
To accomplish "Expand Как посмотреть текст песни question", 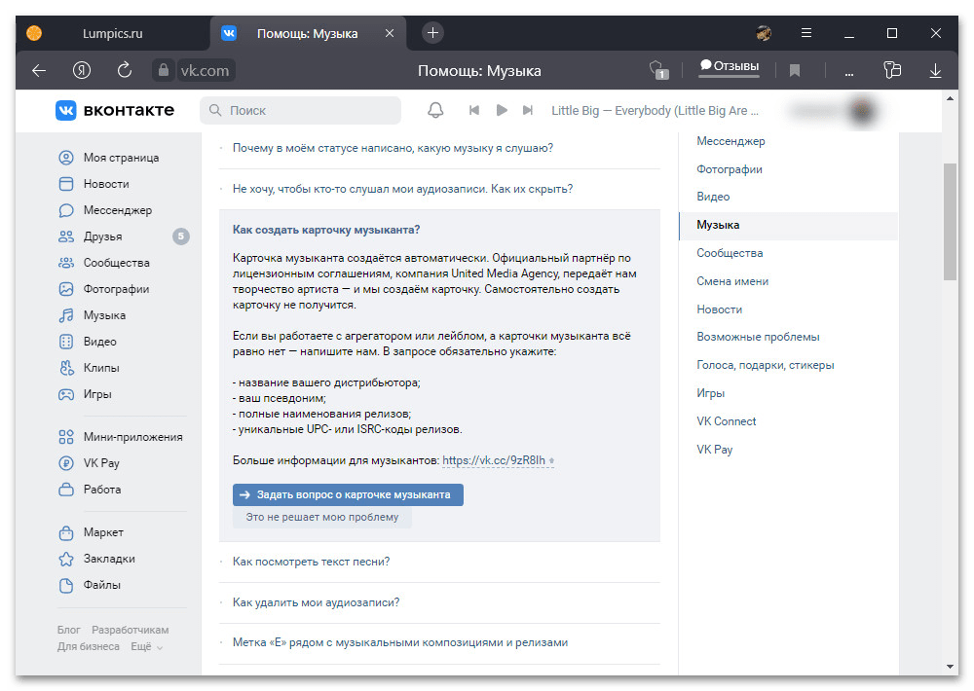I will pos(312,562).
